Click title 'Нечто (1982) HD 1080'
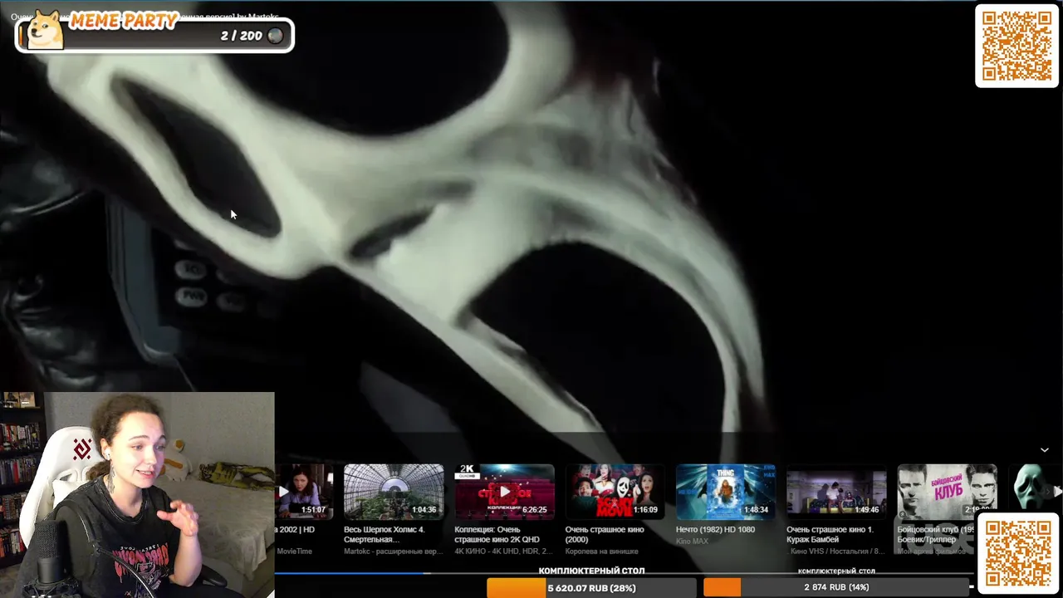Image resolution: width=1063 pixels, height=598 pixels. tap(715, 529)
